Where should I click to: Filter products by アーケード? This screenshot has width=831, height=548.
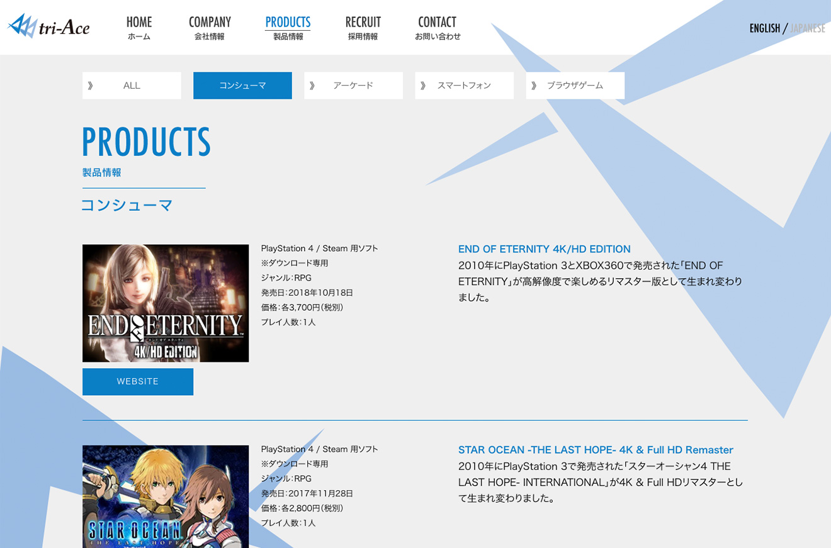(353, 86)
